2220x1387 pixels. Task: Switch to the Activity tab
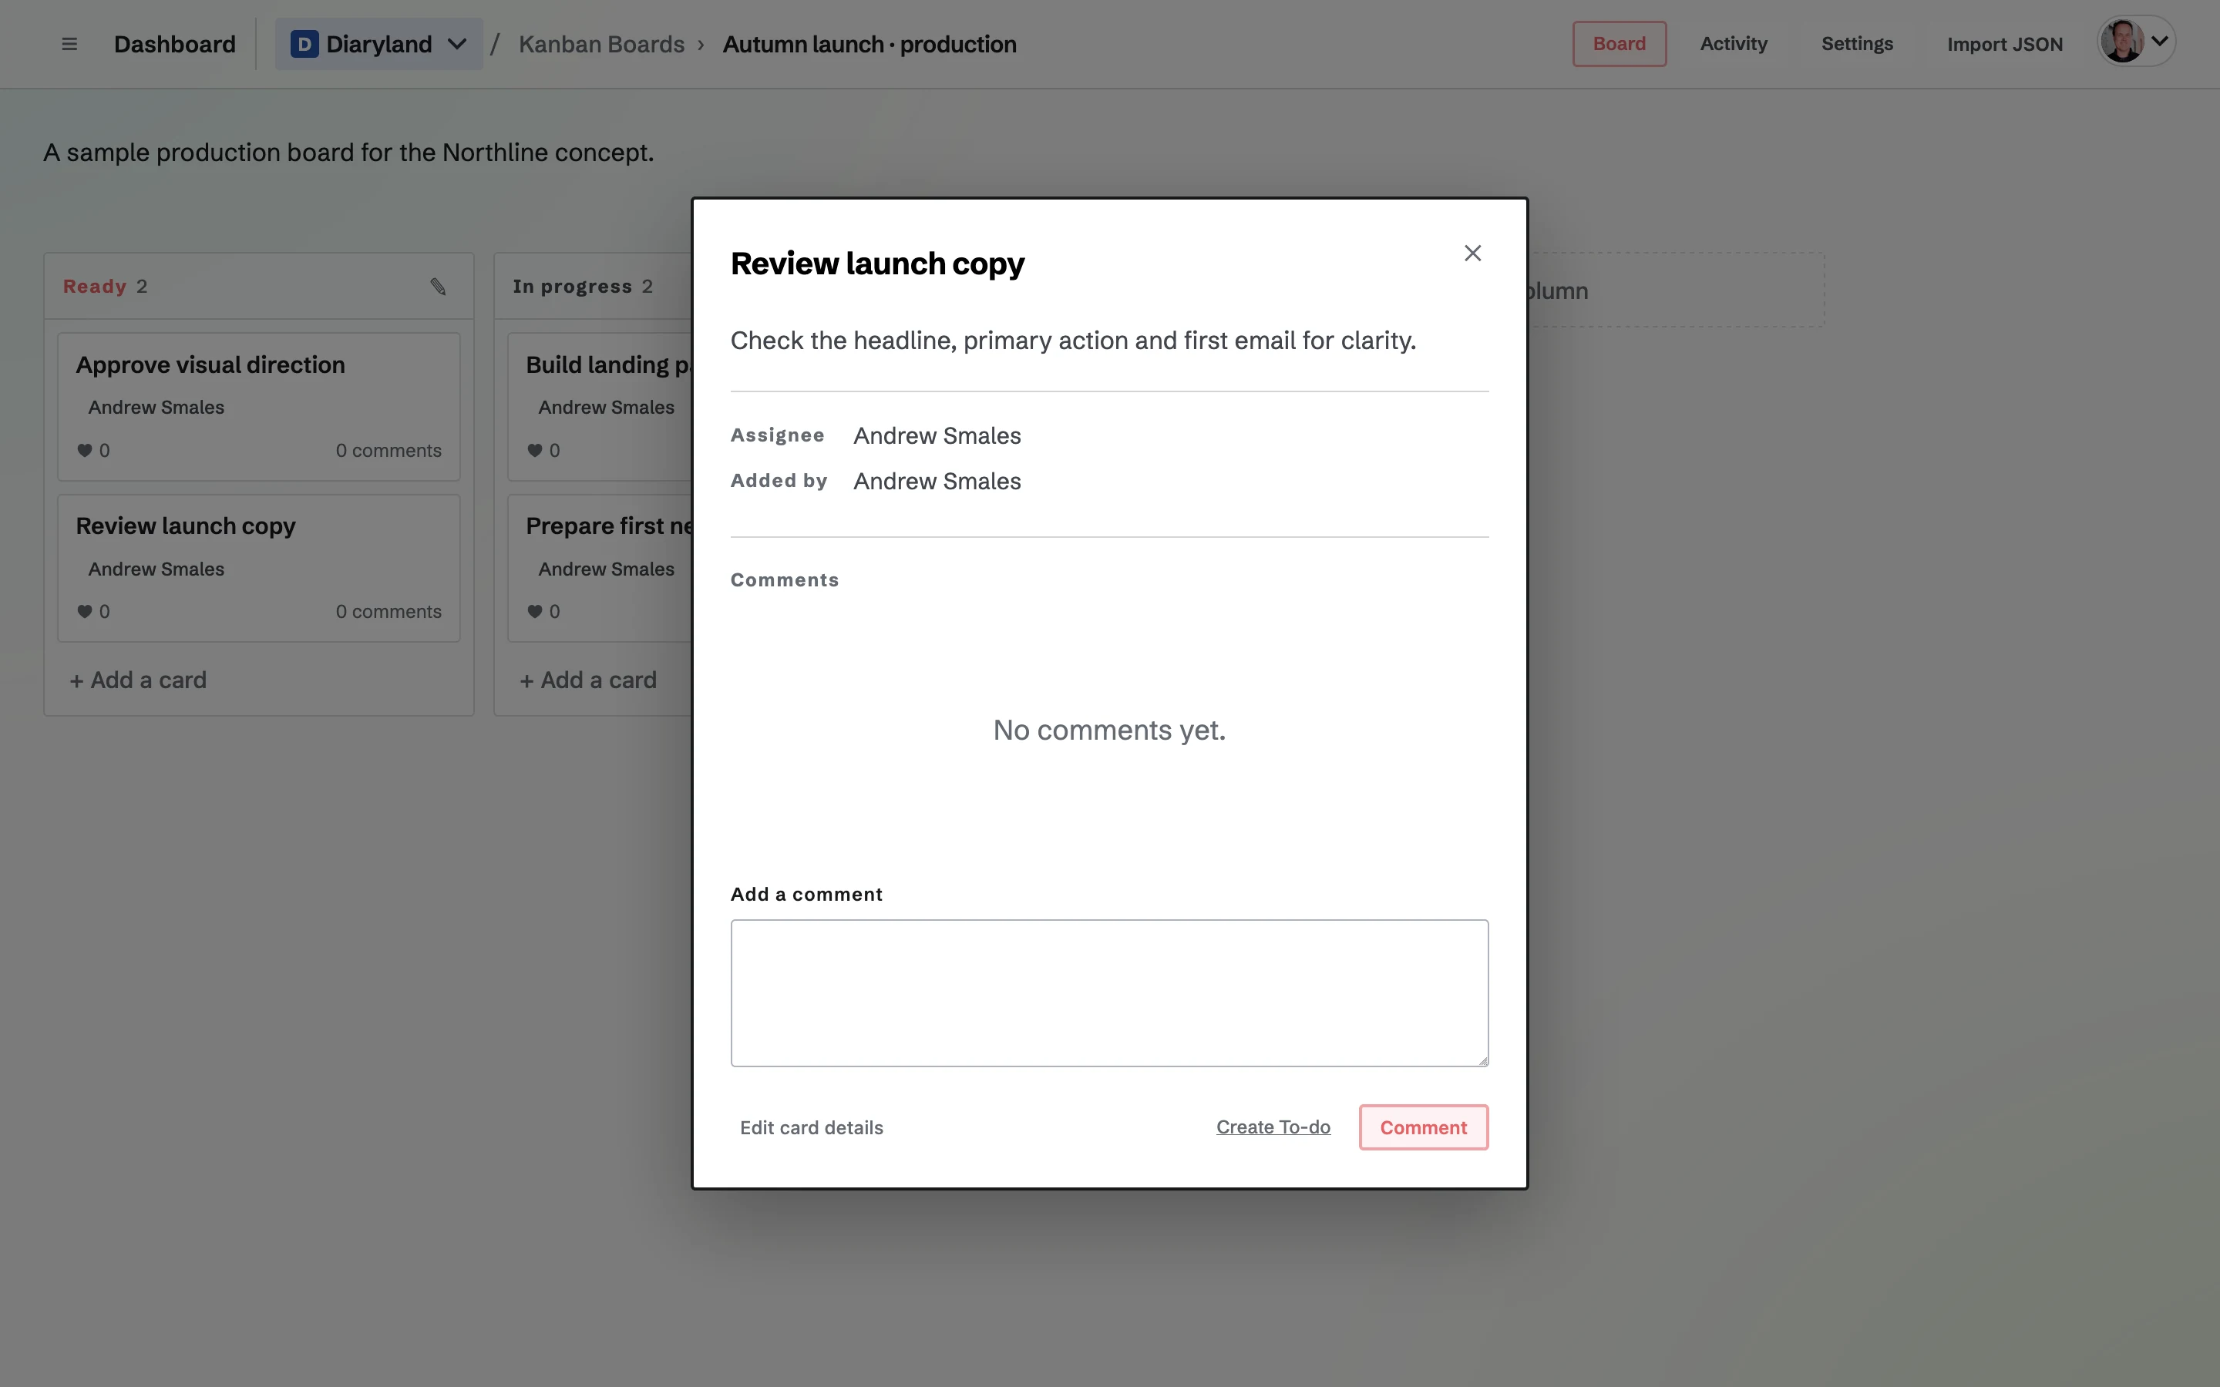click(x=1733, y=44)
